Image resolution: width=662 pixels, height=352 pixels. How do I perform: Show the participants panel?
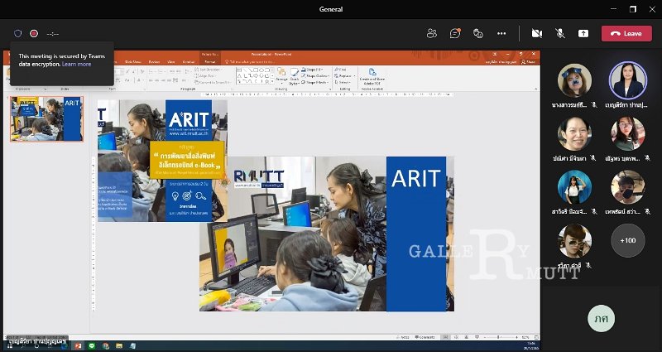(x=431, y=33)
